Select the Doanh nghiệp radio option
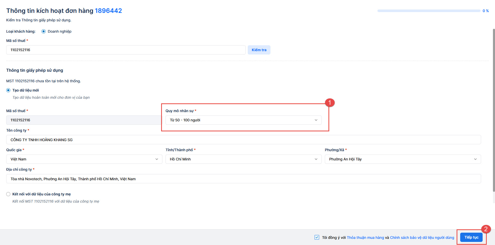The image size is (495, 245). tap(44, 31)
